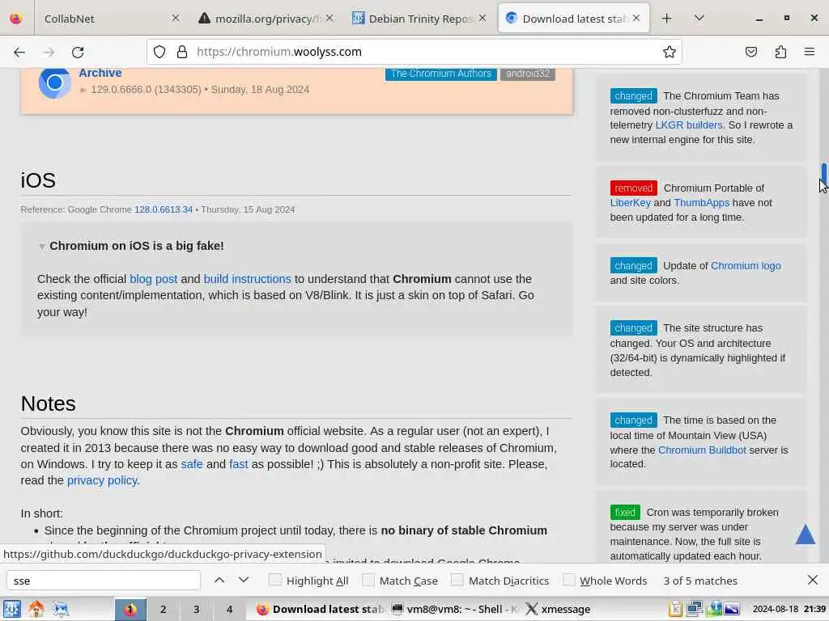This screenshot has width=829, height=621.
Task: Click the Klipper clipboard tray icon
Action: point(675,609)
